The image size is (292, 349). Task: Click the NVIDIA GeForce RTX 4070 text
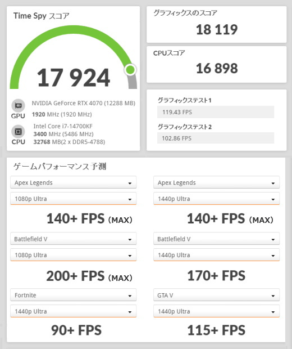[x=84, y=103]
